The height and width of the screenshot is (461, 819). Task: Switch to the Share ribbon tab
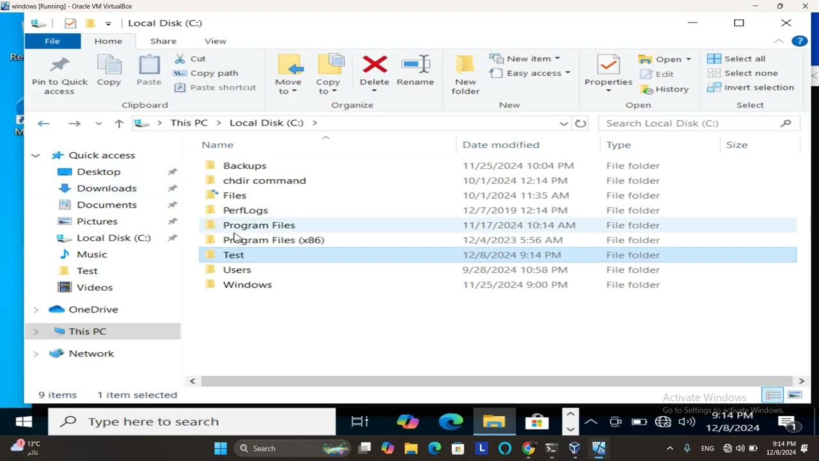coord(163,41)
